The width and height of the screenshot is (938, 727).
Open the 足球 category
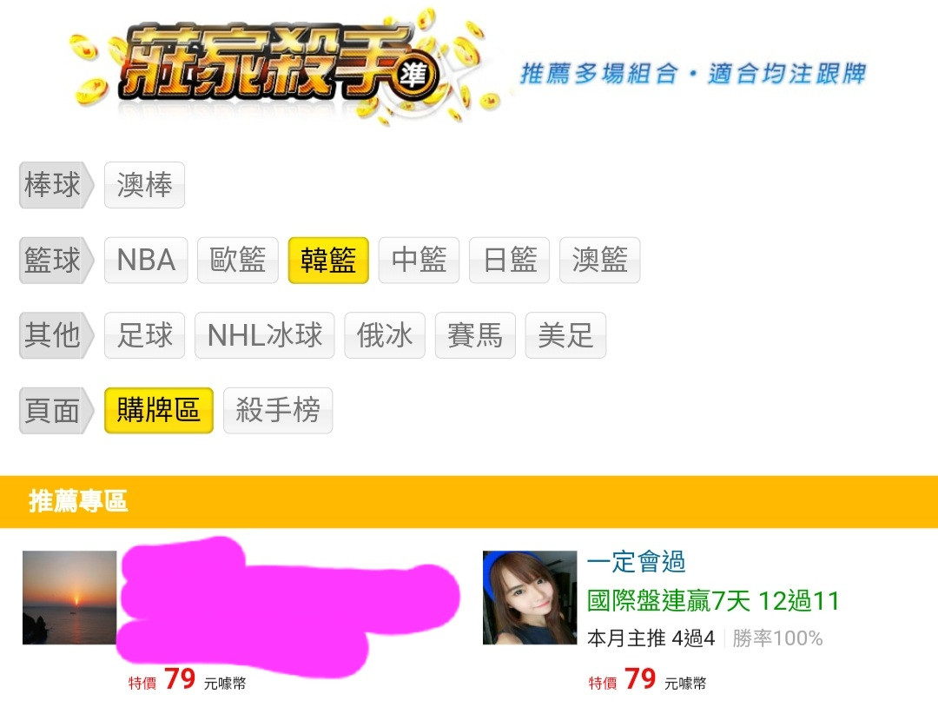[144, 335]
